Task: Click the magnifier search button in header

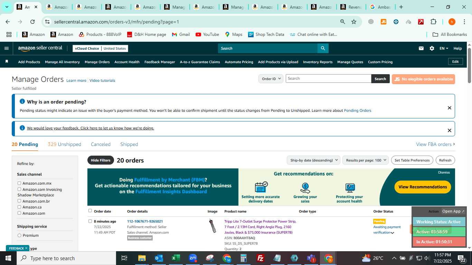Action: tap(323, 48)
